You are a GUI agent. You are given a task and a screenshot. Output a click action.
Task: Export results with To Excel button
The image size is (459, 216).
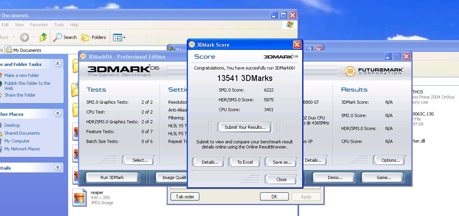[245, 162]
